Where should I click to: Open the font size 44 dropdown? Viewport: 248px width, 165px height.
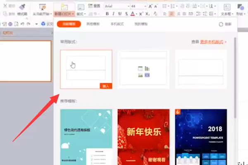pos(145,6)
